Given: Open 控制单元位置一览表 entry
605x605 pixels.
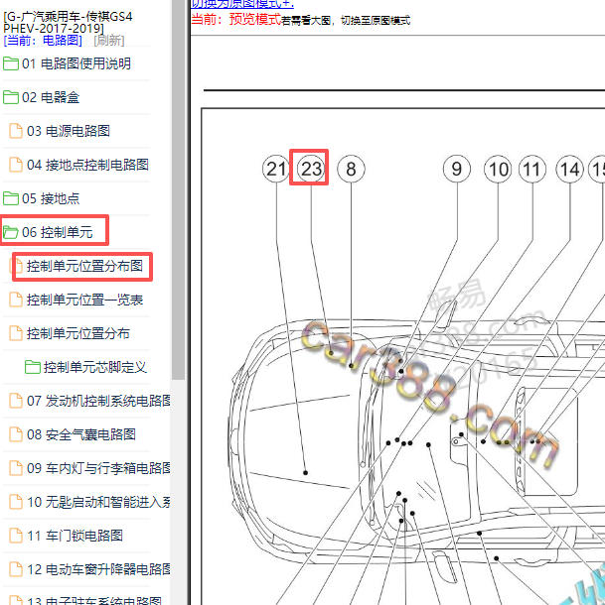Looking at the screenshot, I should point(84,300).
